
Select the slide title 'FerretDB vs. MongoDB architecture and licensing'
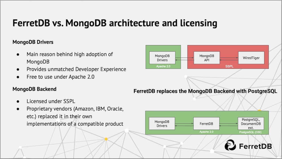point(115,23)
